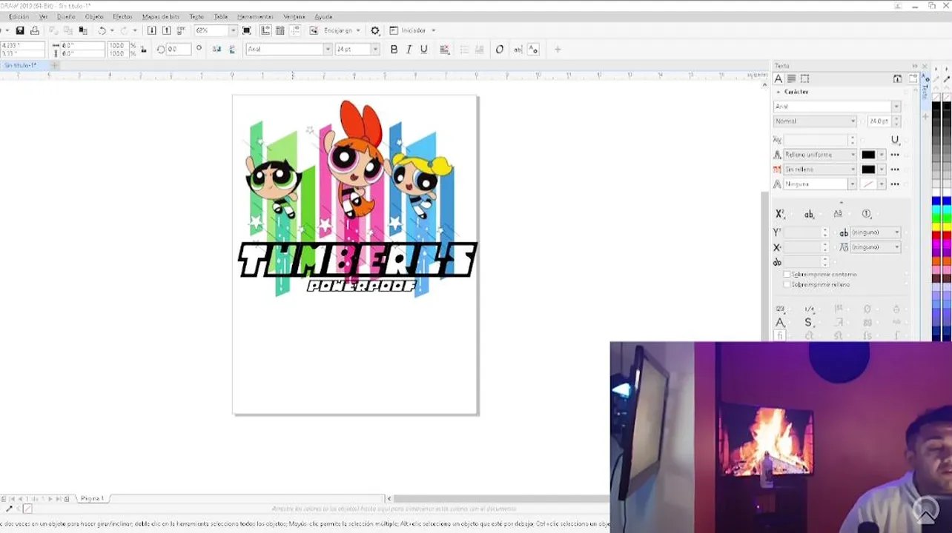The height and width of the screenshot is (533, 952).
Task: Open the Tabla menu
Action: (x=221, y=16)
